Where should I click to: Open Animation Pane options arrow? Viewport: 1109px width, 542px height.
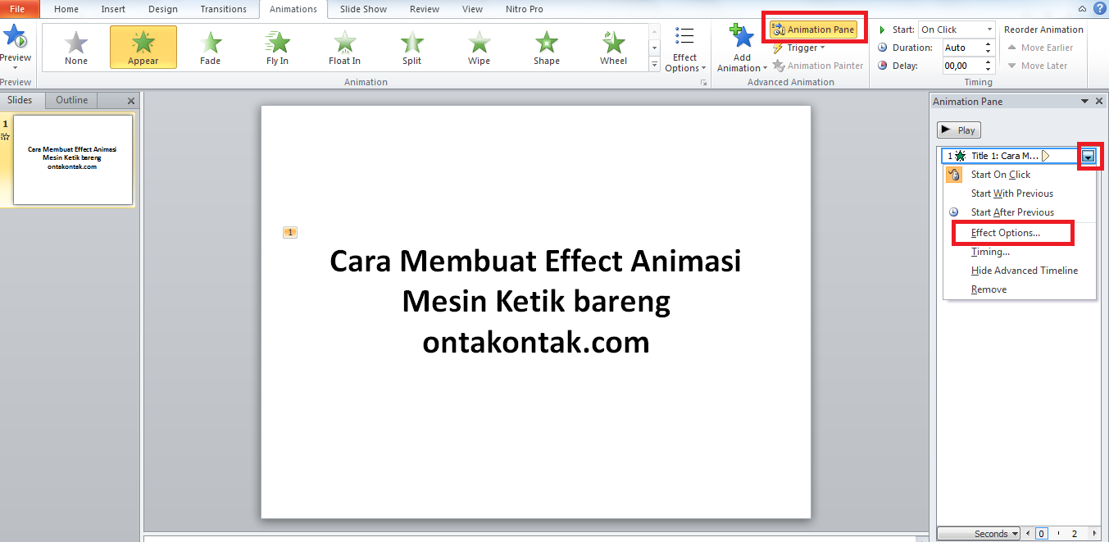pyautogui.click(x=1085, y=101)
